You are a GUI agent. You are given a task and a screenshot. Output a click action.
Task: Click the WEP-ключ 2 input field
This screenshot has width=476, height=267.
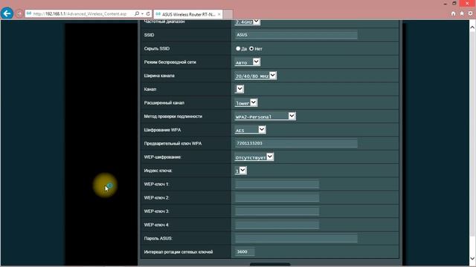point(277,198)
